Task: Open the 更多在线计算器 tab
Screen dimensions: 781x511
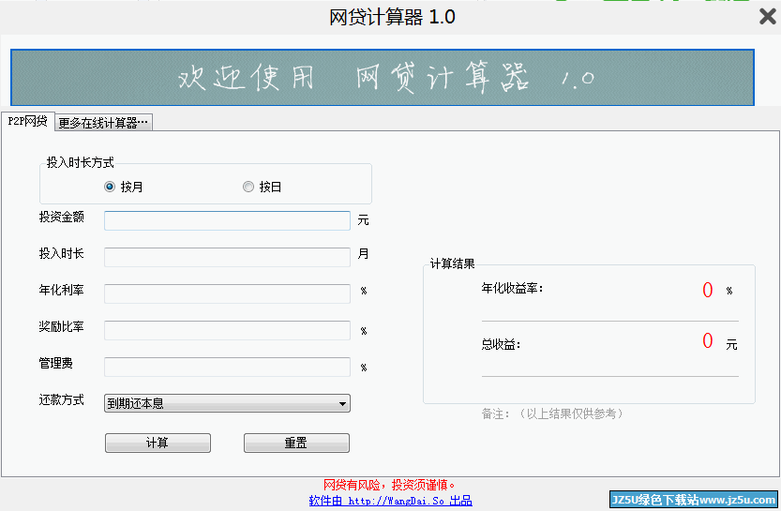Action: pyautogui.click(x=103, y=123)
